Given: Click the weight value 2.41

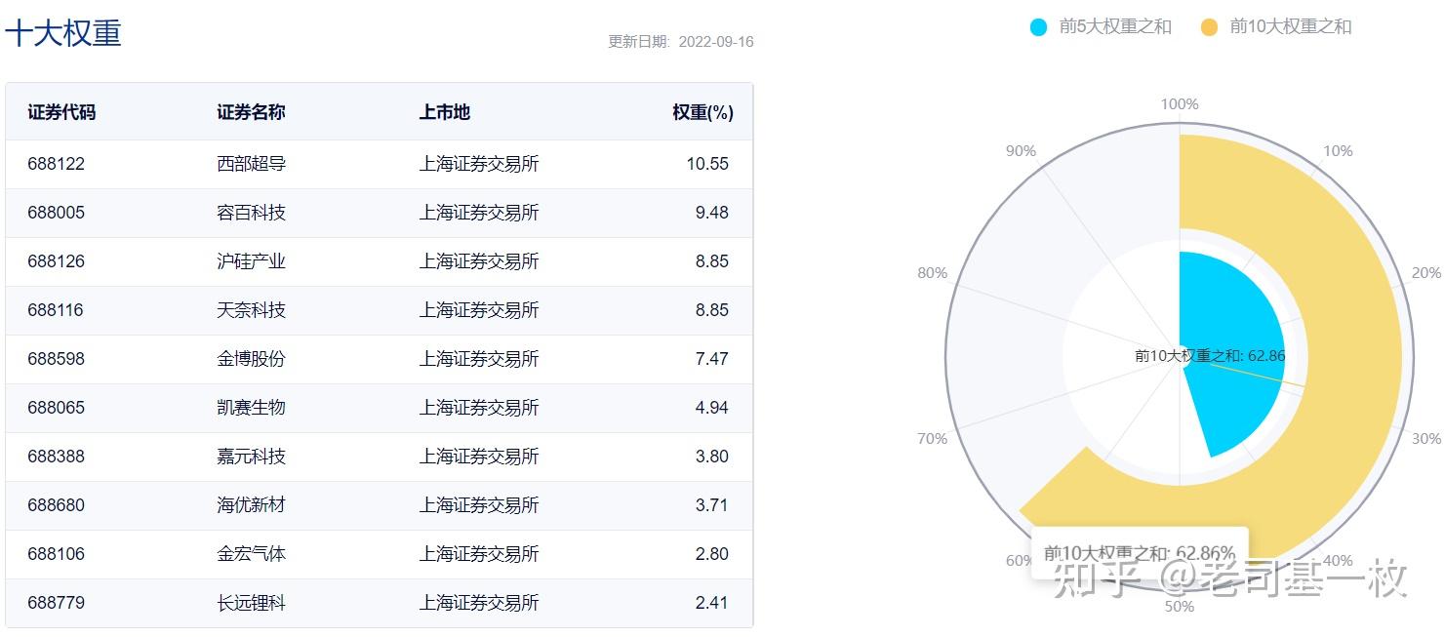Looking at the screenshot, I should (712, 603).
